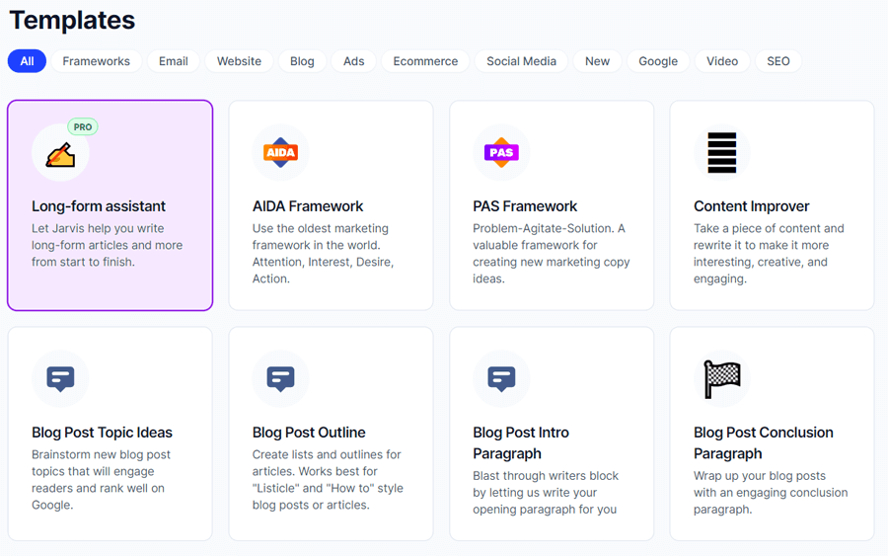Open the Blog Post Outline title
This screenshot has width=888, height=556.
(x=309, y=433)
